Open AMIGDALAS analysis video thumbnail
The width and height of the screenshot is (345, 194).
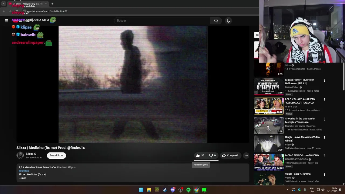click(269, 106)
